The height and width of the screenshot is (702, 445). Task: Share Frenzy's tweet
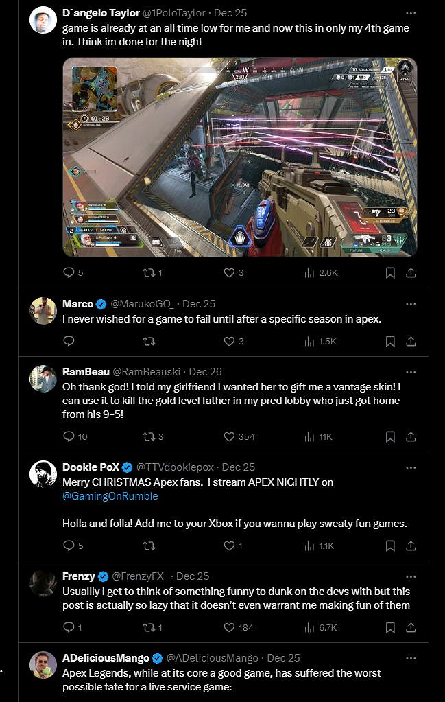(x=410, y=627)
